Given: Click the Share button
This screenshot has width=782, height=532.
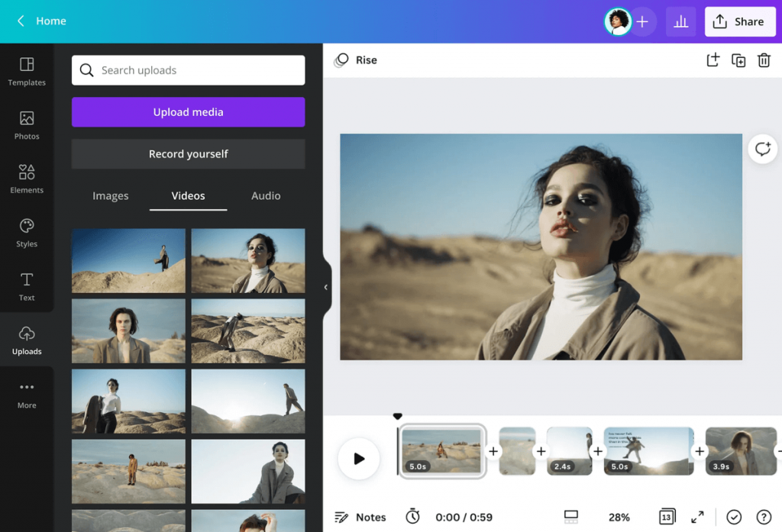Looking at the screenshot, I should coord(739,21).
